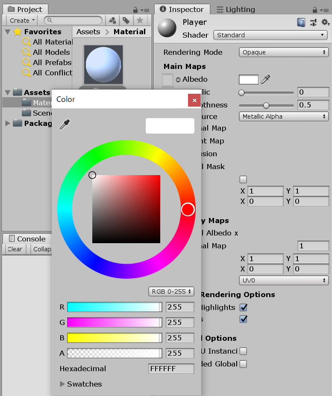
Task: Open the material preset selector icon
Action: click(x=313, y=23)
